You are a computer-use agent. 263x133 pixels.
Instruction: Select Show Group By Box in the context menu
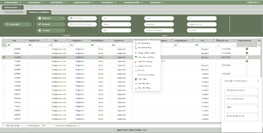147,57
